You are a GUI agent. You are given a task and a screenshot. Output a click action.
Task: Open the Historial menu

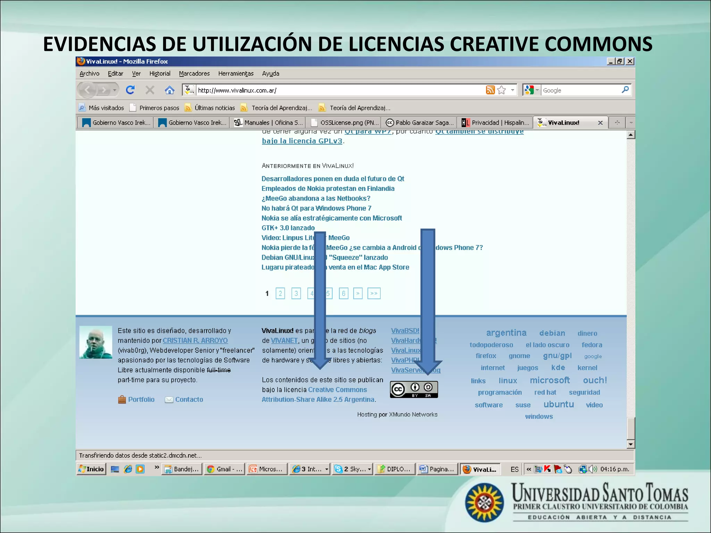pos(160,73)
